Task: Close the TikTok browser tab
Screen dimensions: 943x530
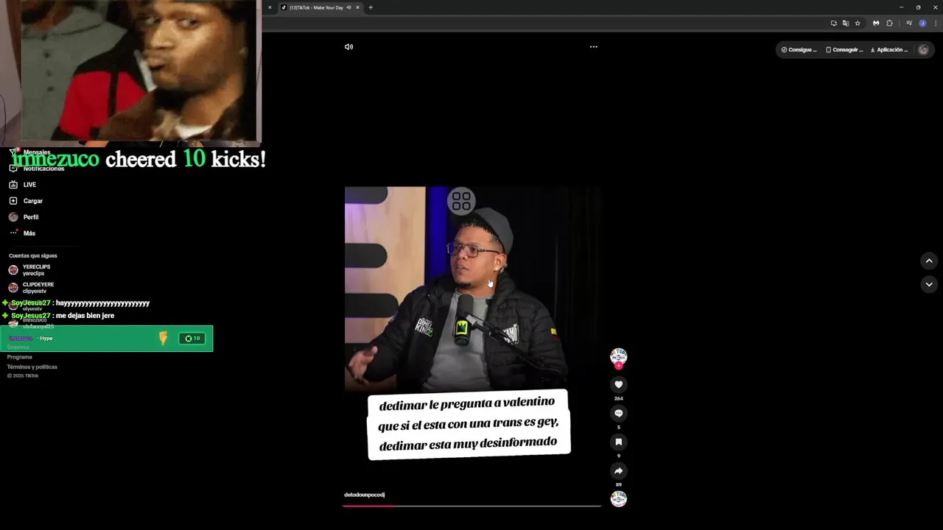Action: pyautogui.click(x=358, y=7)
